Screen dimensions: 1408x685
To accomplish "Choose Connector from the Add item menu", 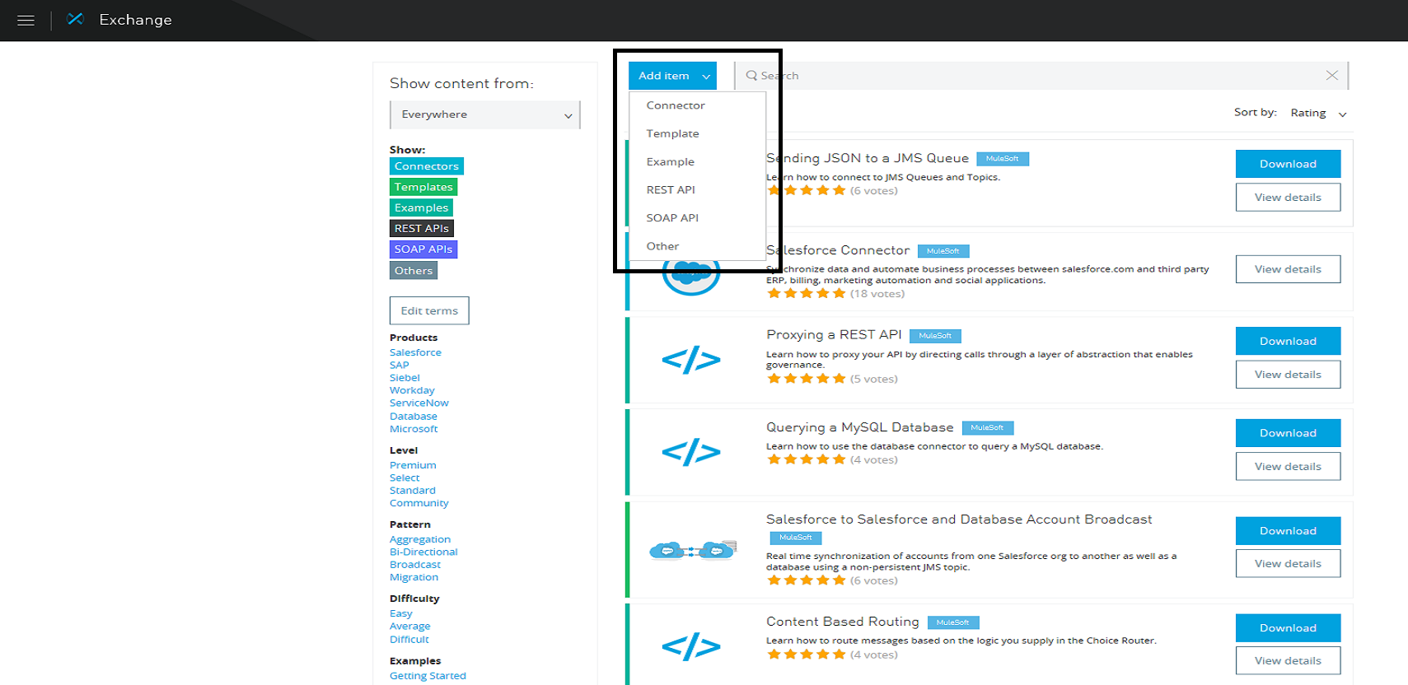I will [x=676, y=105].
